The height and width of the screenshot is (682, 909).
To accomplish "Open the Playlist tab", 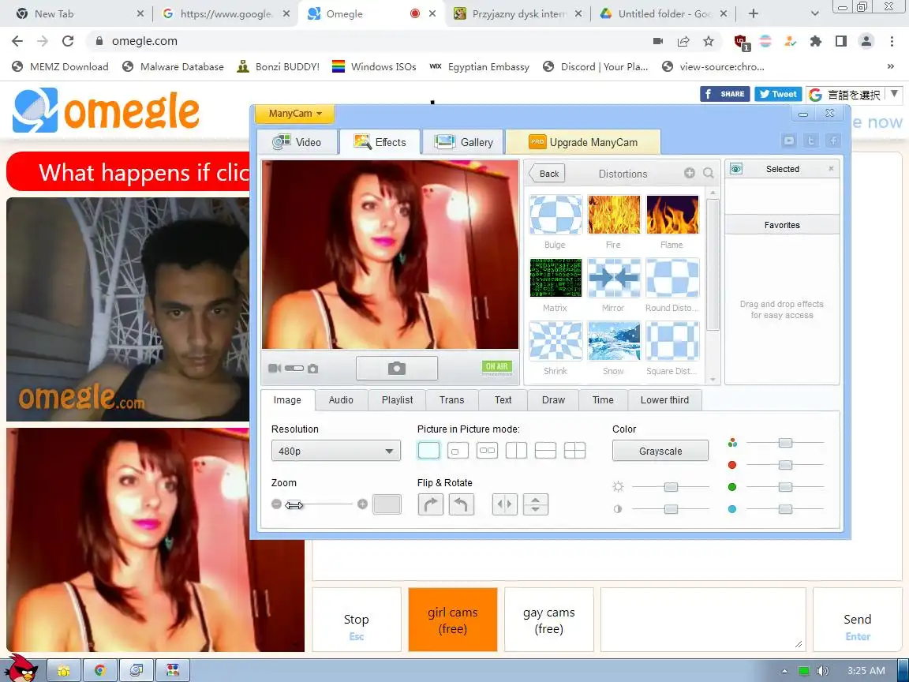I will [x=397, y=399].
